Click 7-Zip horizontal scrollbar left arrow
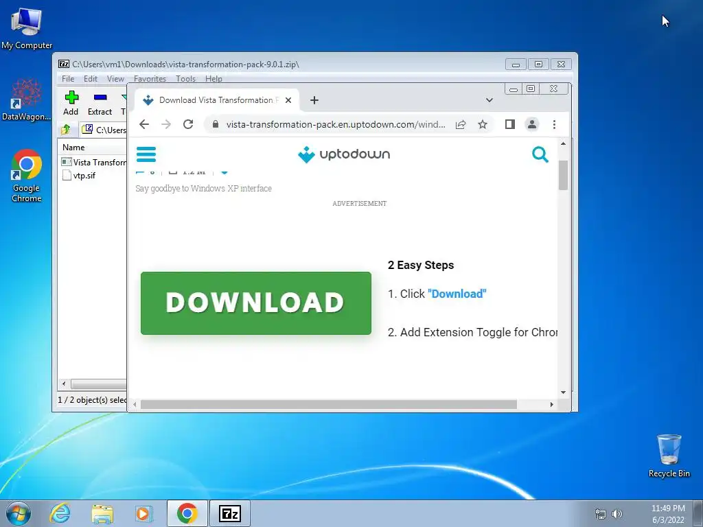This screenshot has height=527, width=703. coord(64,384)
